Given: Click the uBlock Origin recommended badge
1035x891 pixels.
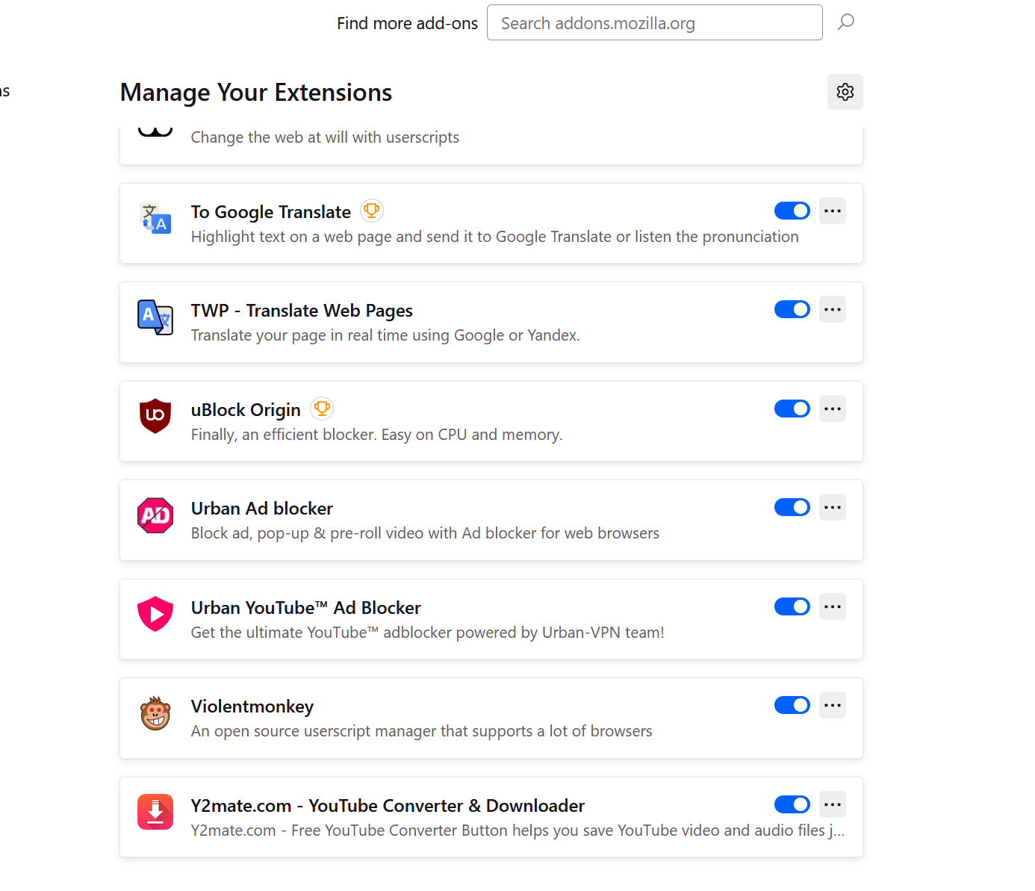Looking at the screenshot, I should point(322,409).
